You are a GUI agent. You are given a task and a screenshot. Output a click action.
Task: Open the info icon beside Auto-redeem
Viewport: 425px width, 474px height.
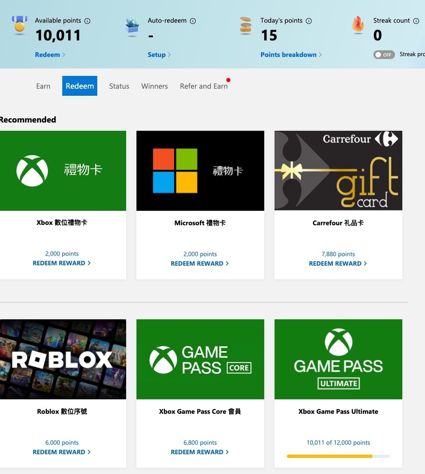point(193,21)
